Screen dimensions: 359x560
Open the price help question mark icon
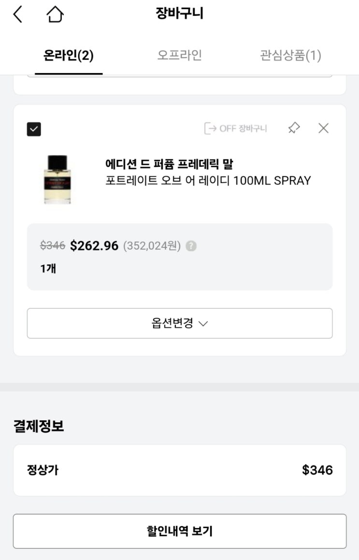(191, 246)
